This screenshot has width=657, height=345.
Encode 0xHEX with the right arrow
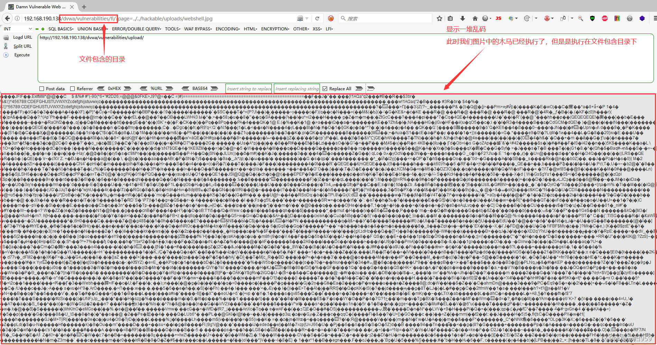128,88
